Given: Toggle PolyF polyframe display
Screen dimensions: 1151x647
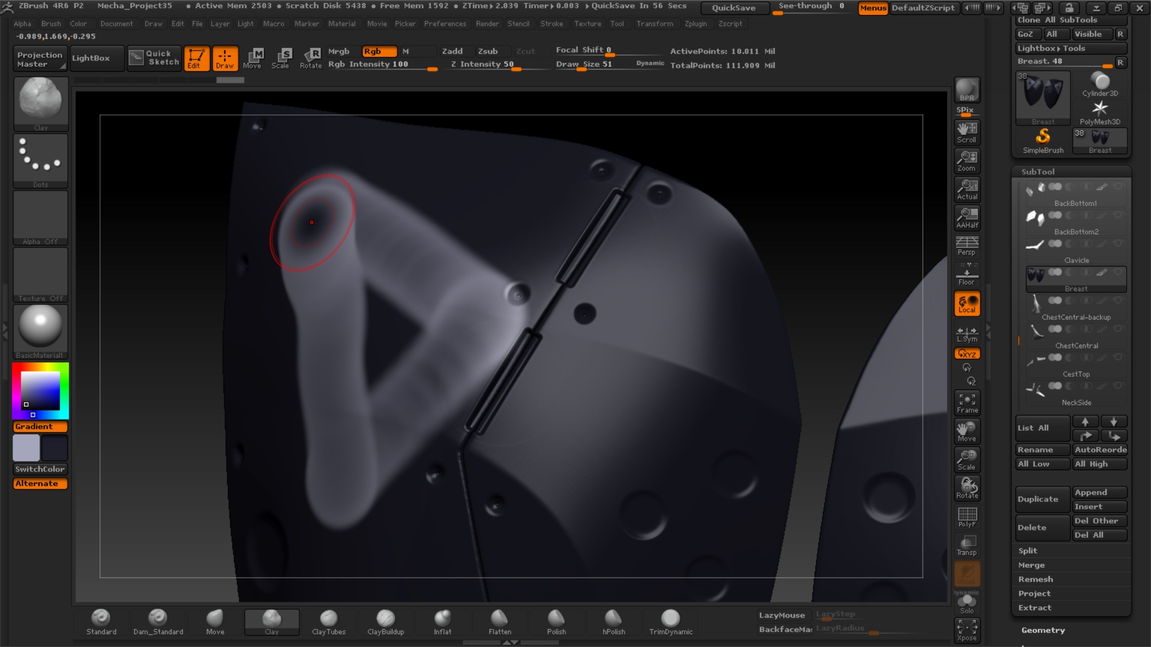Looking at the screenshot, I should click(967, 517).
